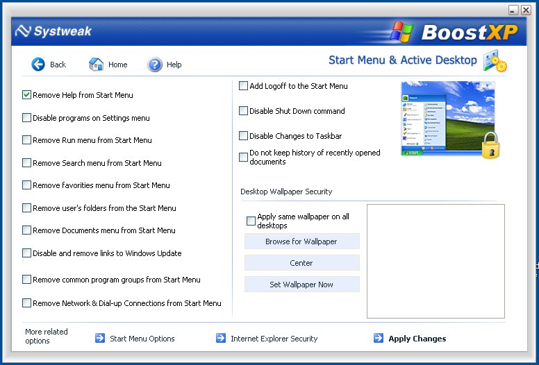
Task: Enable Disable programs on Settings menu
Action: (27, 118)
